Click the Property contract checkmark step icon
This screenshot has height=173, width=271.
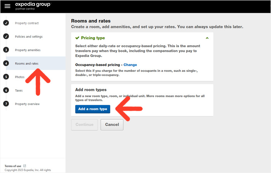click(6, 23)
